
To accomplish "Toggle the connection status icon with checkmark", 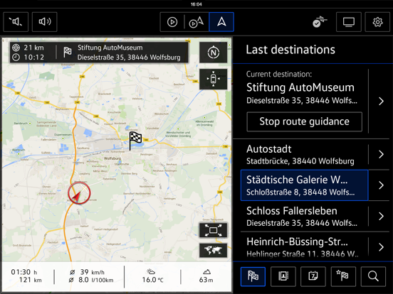I will pyautogui.click(x=320, y=22).
